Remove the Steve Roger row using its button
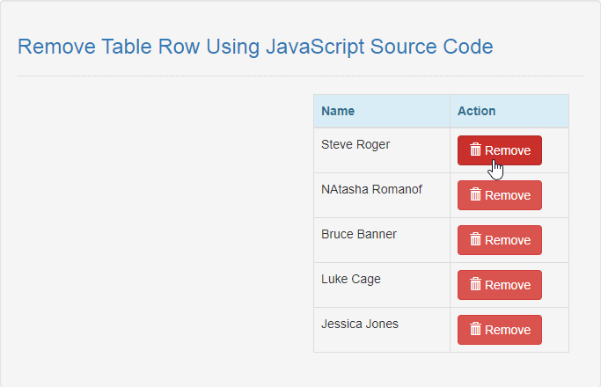Image resolution: width=601 pixels, height=387 pixels. (x=500, y=150)
